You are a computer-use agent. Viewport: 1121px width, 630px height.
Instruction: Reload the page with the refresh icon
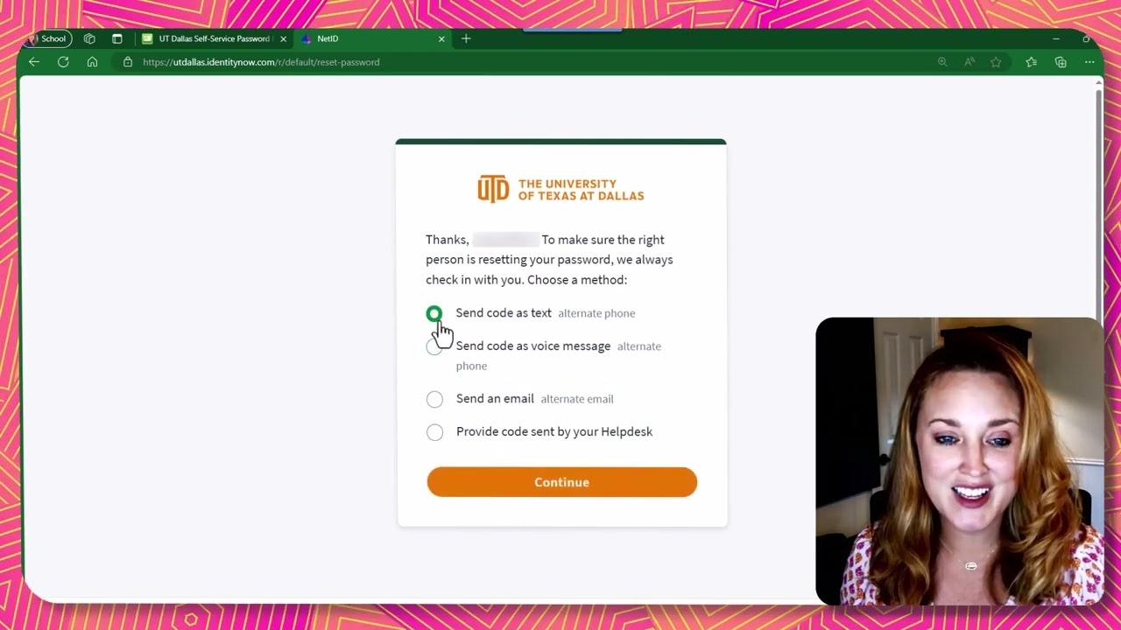(63, 62)
